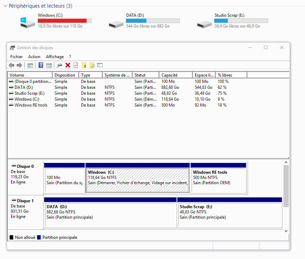
Task: Click volume icon of DATA (D:) row
Action: pyautogui.click(x=11, y=87)
